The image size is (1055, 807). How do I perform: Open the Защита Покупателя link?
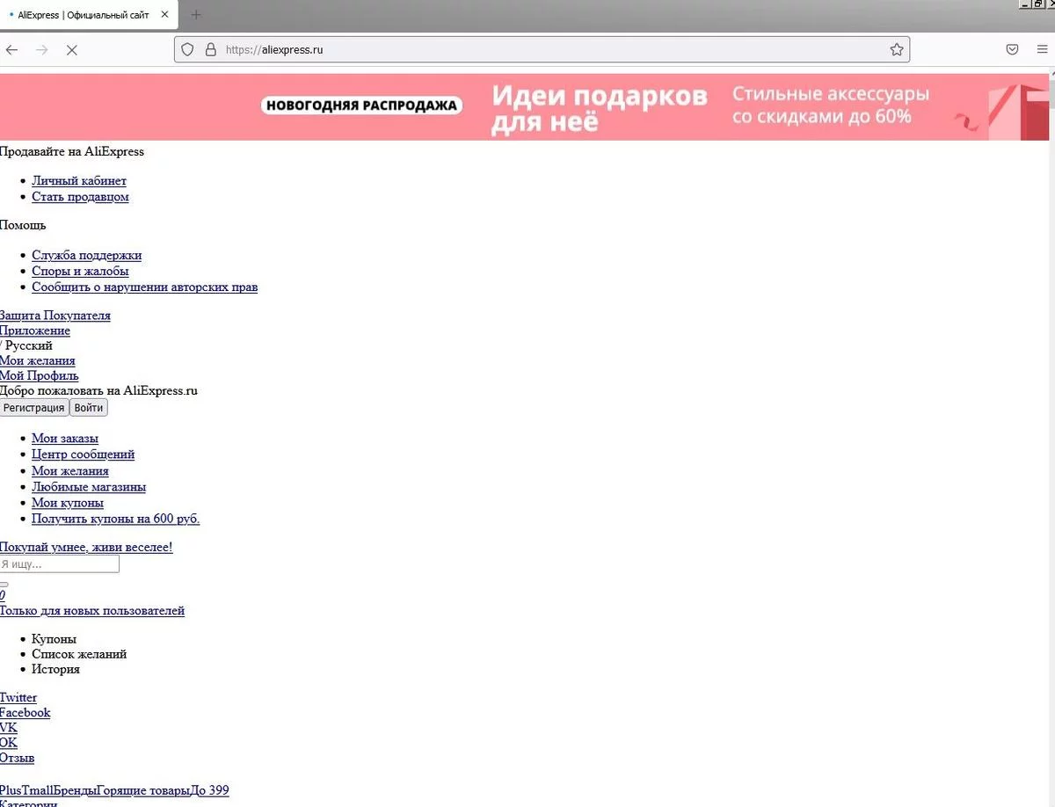point(55,316)
